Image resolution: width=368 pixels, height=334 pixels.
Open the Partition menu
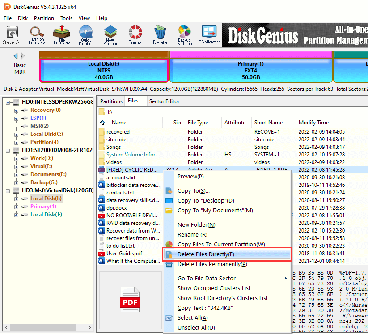44,18
